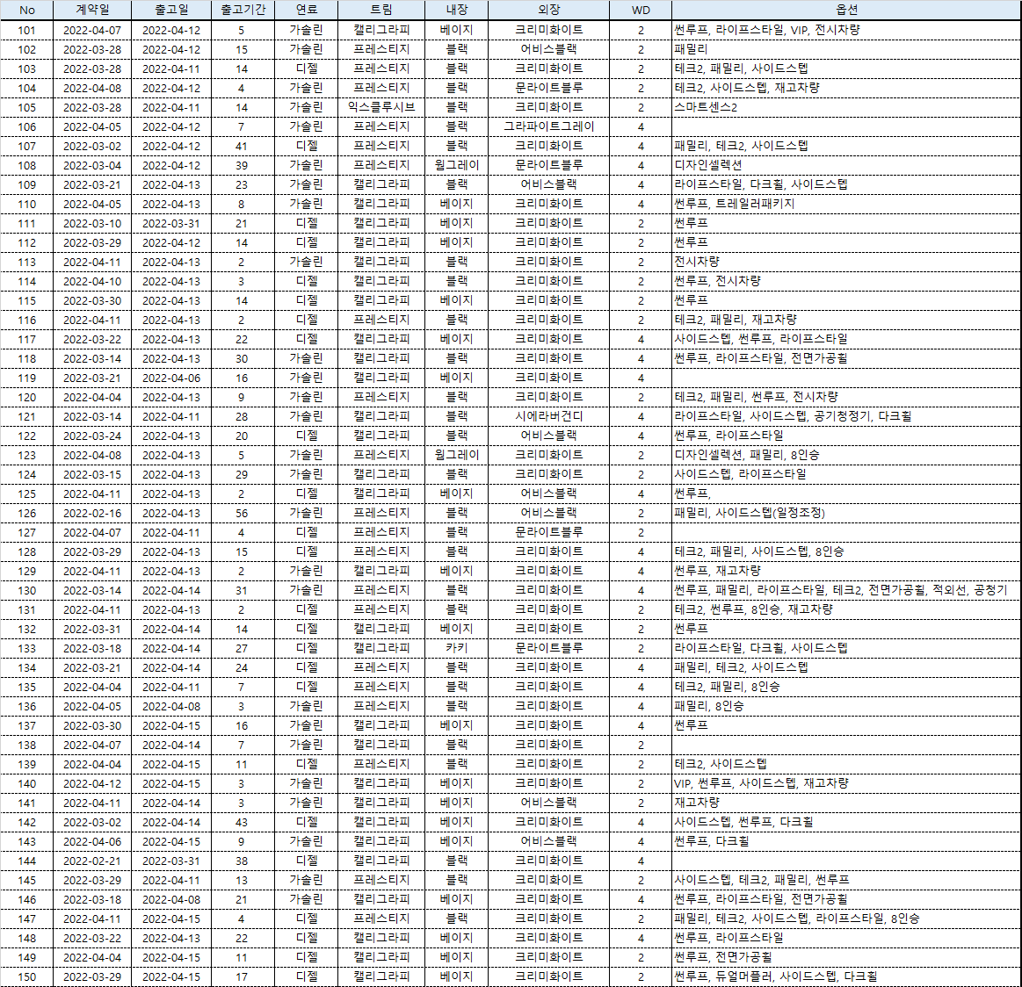Click the 계약일 column header
The image size is (1022, 987).
(92, 10)
